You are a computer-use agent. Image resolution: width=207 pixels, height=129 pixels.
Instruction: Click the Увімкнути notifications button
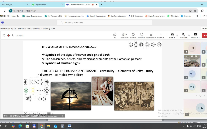click(x=204, y=29)
